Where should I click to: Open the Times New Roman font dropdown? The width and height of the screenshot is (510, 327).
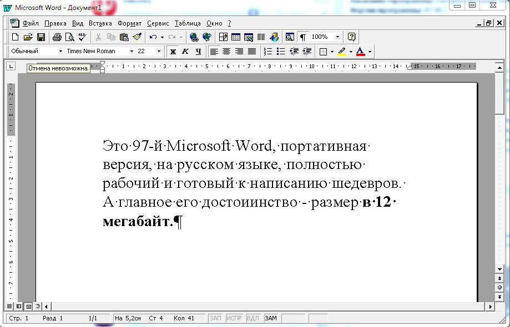click(132, 52)
